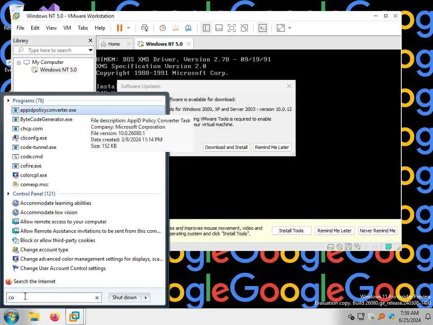
Task: Click Remind Me Later in the yellow tools bar
Action: pyautogui.click(x=334, y=231)
